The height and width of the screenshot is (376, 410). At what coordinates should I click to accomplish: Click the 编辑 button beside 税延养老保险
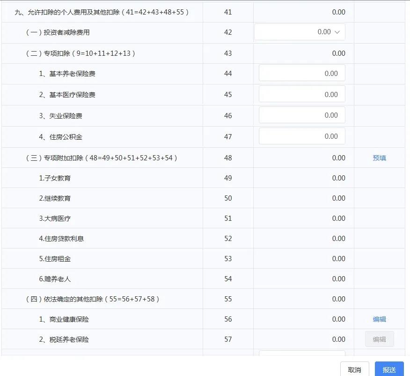pyautogui.click(x=379, y=338)
